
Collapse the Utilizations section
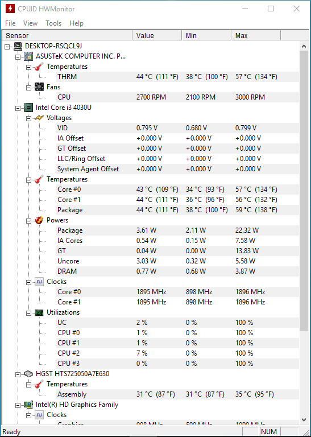pyautogui.click(x=28, y=314)
